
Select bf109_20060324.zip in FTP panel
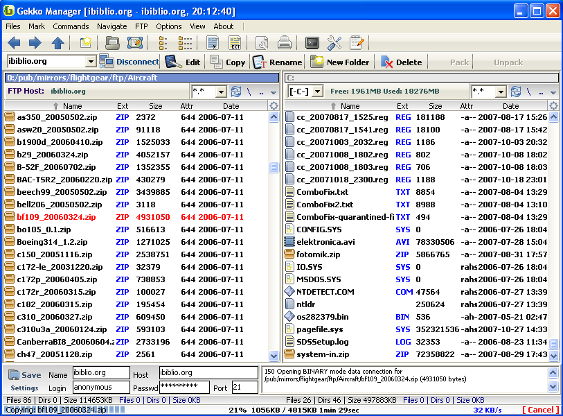tap(136, 217)
